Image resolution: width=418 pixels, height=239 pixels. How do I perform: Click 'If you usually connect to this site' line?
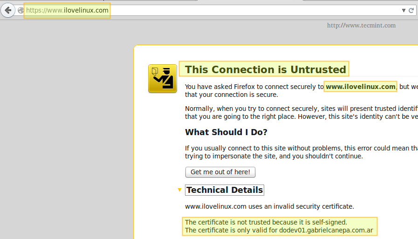(x=302, y=148)
